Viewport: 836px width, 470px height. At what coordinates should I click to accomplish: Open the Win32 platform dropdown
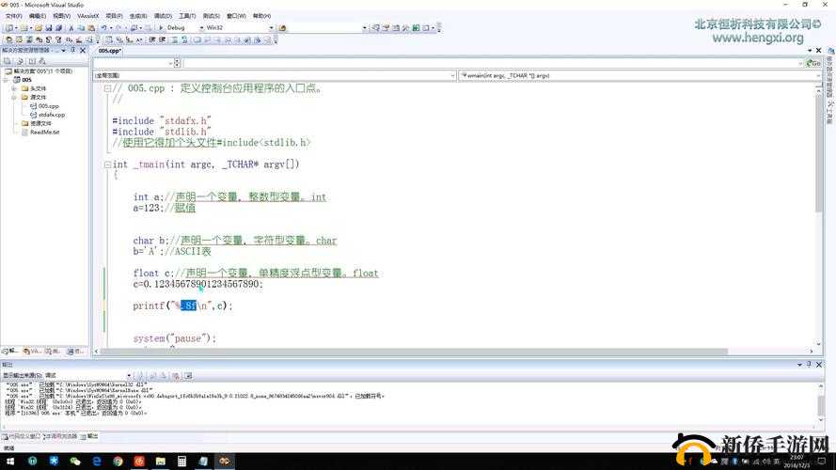(x=272, y=28)
